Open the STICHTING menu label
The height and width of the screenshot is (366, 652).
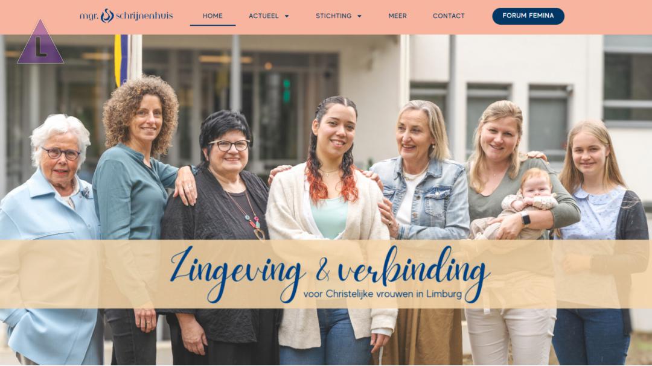coord(333,16)
